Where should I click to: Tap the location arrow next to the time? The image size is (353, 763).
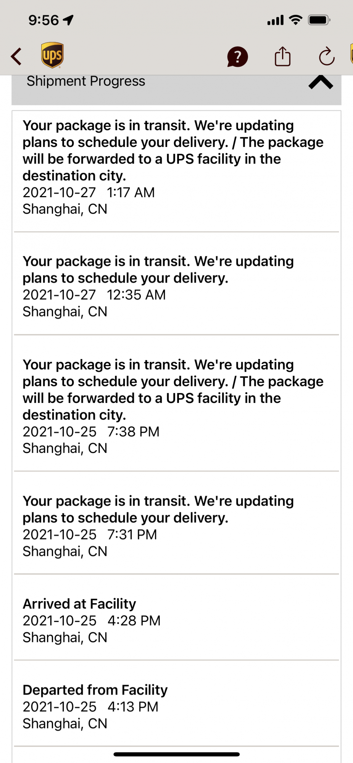pyautogui.click(x=68, y=20)
